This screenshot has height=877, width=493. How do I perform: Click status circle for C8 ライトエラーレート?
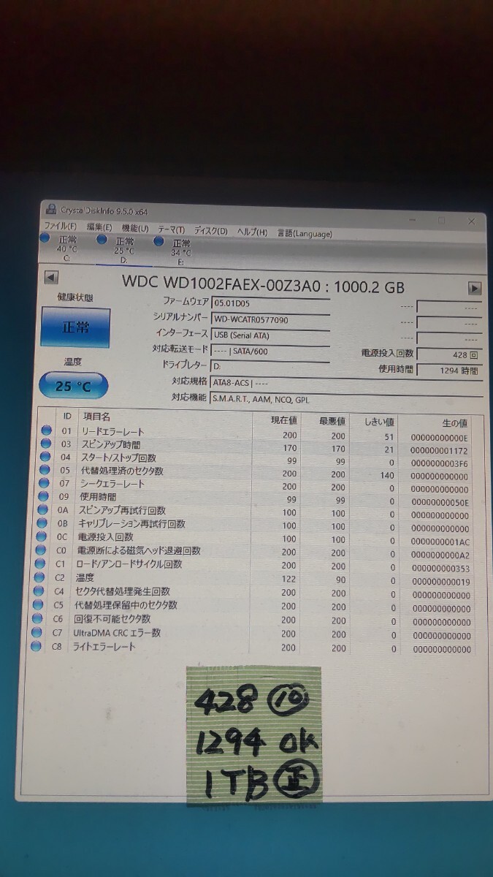[x=37, y=646]
